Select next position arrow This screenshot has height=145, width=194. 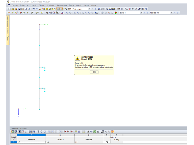click(178, 13)
